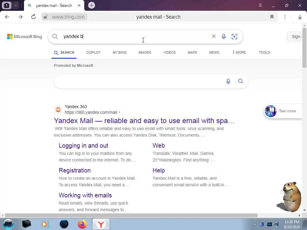Open the Working with emails link
The width and height of the screenshot is (307, 230).
point(85,195)
